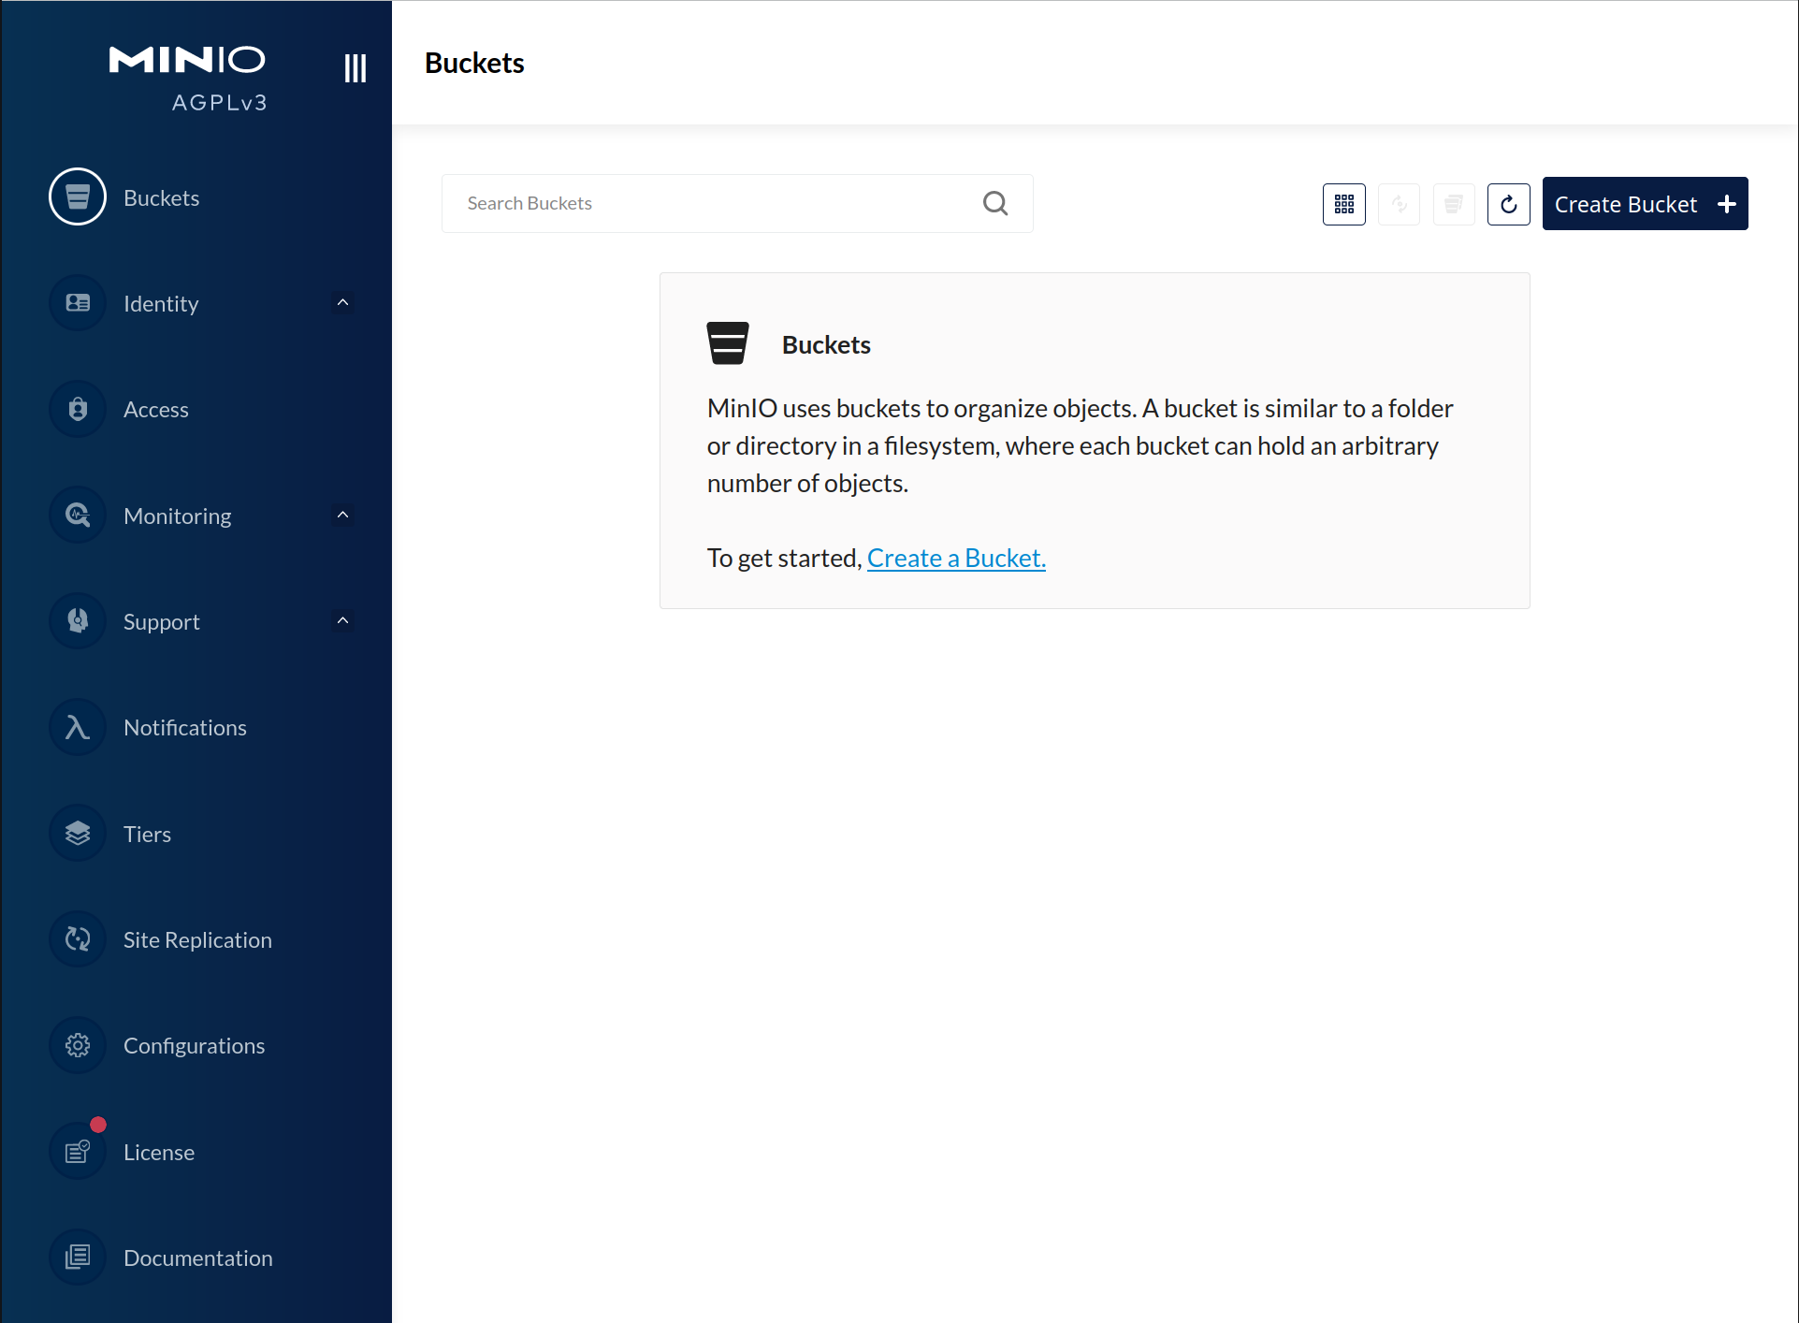The height and width of the screenshot is (1323, 1799).
Task: Collapse the sidebar menu with the toggle icon
Action: click(355, 67)
